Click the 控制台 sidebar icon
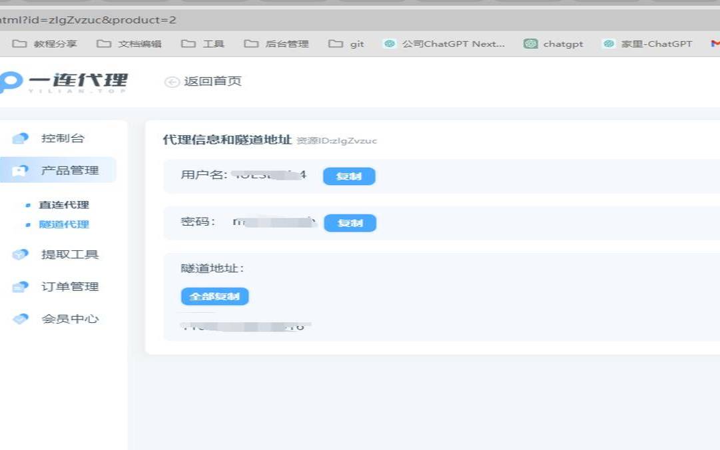 point(20,138)
